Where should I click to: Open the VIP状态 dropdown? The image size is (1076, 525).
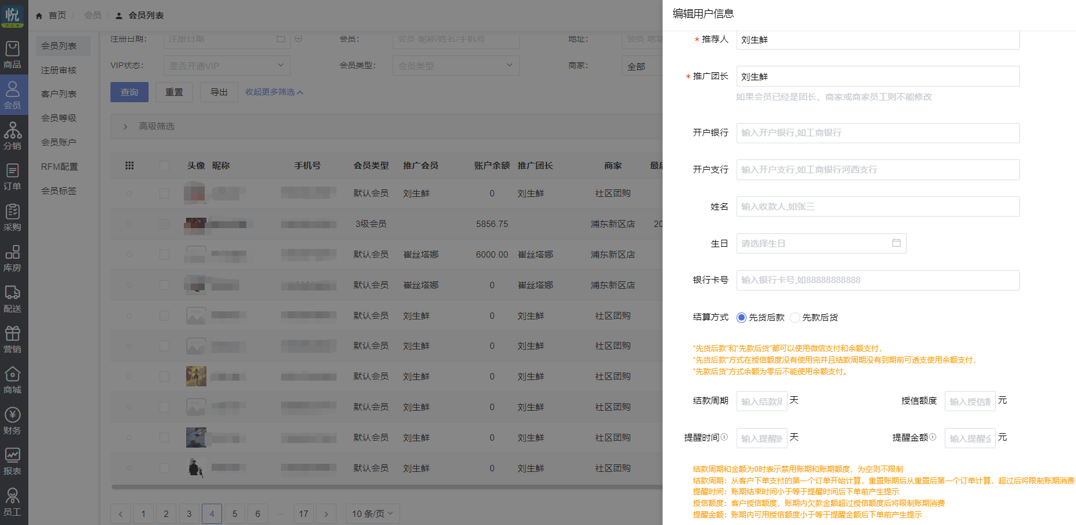[227, 66]
